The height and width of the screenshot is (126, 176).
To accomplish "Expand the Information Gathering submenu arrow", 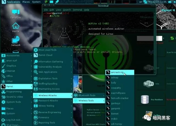I will [71, 62].
